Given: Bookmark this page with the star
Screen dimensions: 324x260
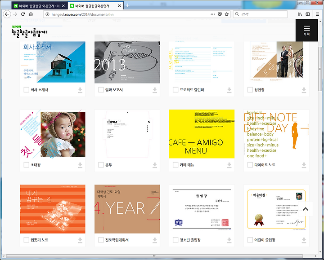Looking at the screenshot, I should point(227,14).
